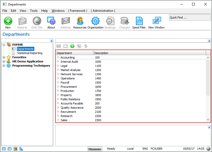
Task: Click the list scrollbar down arrow
Action: click(208, 120)
